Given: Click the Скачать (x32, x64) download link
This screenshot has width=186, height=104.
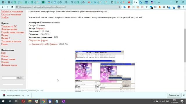Looking at the screenshot, I should 40,44.
